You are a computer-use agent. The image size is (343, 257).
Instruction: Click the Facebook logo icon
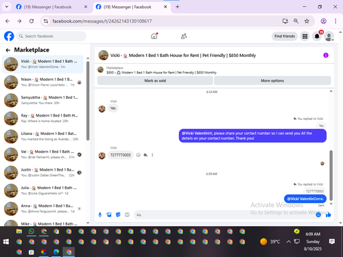9,36
